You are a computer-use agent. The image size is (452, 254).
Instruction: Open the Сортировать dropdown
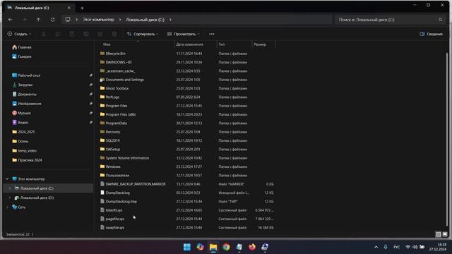[x=143, y=34]
